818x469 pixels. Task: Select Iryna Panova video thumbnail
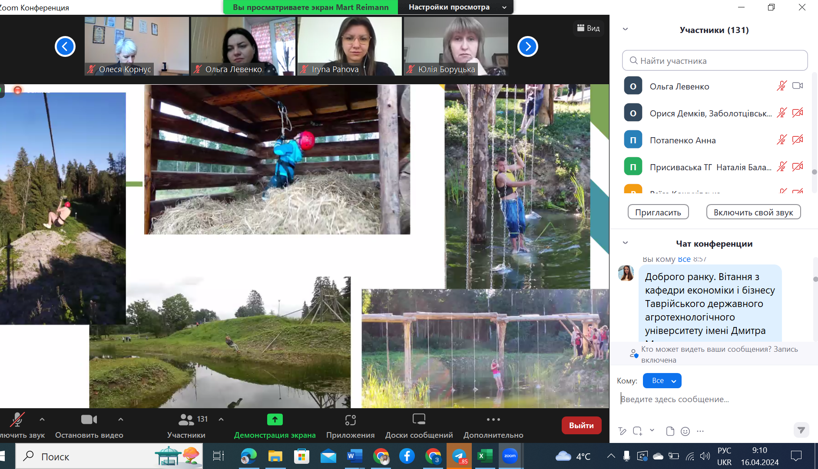[350, 46]
